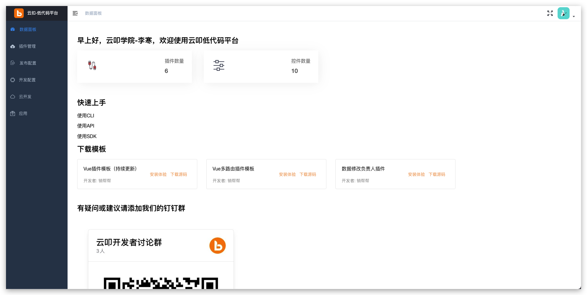Click the 应用 bag icon in the sidebar
This screenshot has width=587, height=295.
(13, 113)
